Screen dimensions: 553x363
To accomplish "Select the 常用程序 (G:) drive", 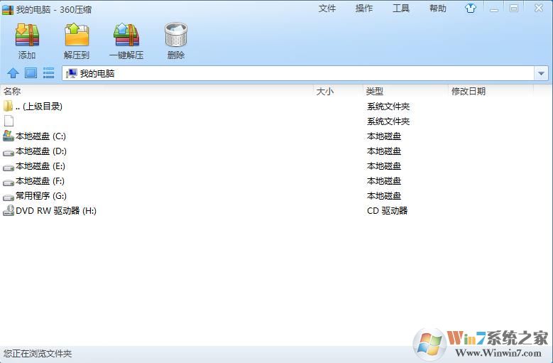I will click(40, 195).
